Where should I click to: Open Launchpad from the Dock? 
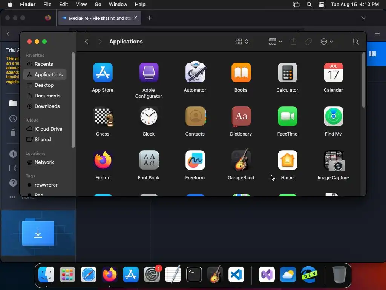[x=67, y=274]
